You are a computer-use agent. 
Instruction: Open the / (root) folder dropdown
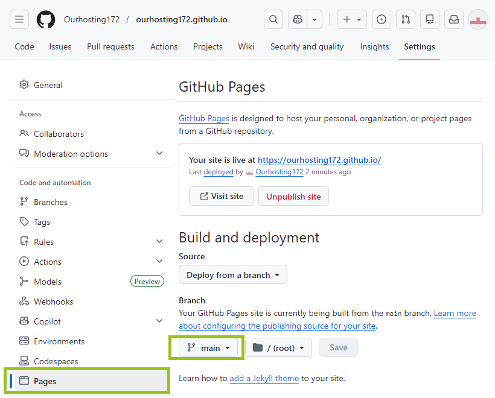[x=279, y=348]
